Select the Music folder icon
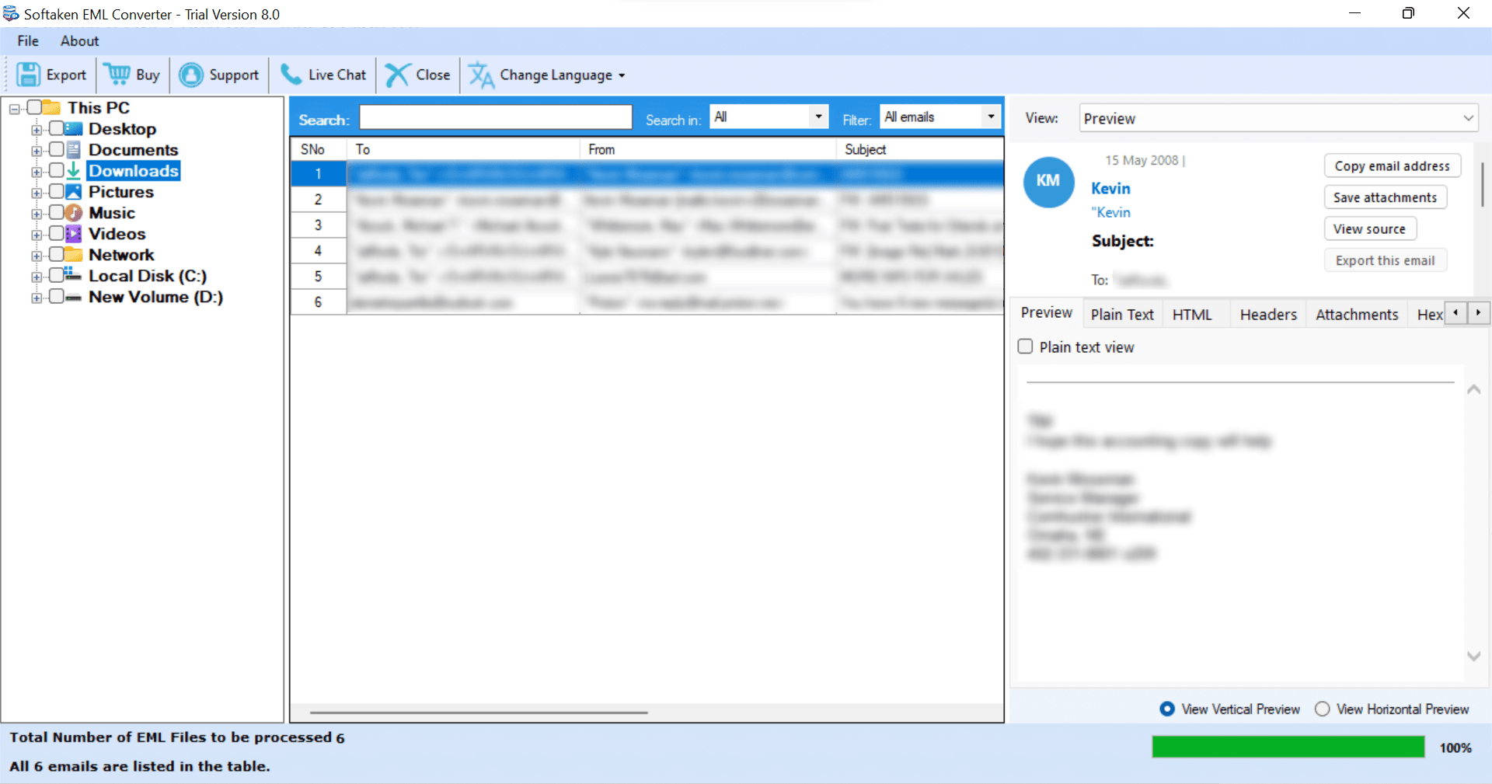The height and width of the screenshot is (784, 1492). click(74, 212)
